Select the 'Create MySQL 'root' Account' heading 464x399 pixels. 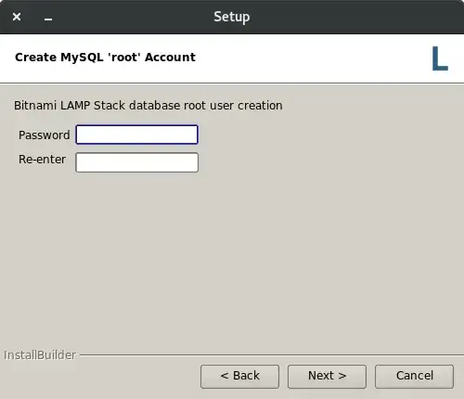pos(105,58)
